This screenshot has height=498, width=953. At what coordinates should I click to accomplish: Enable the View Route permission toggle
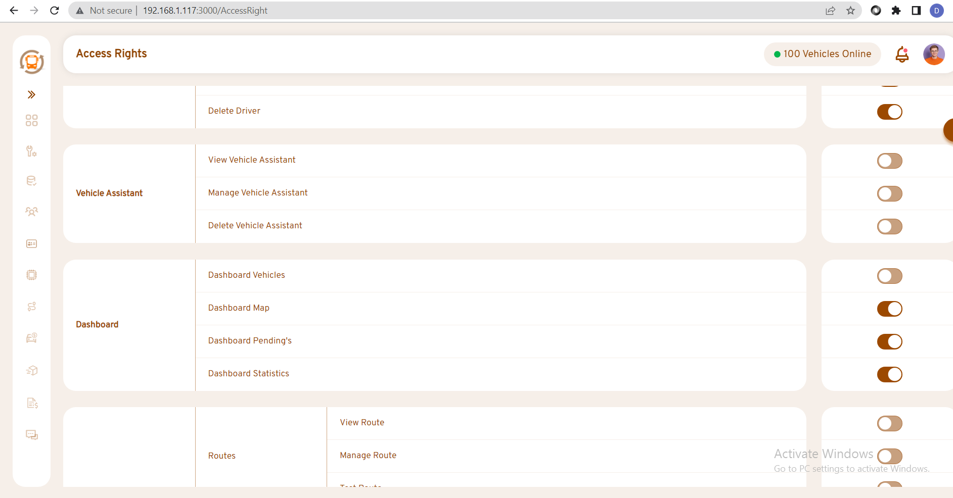click(889, 424)
